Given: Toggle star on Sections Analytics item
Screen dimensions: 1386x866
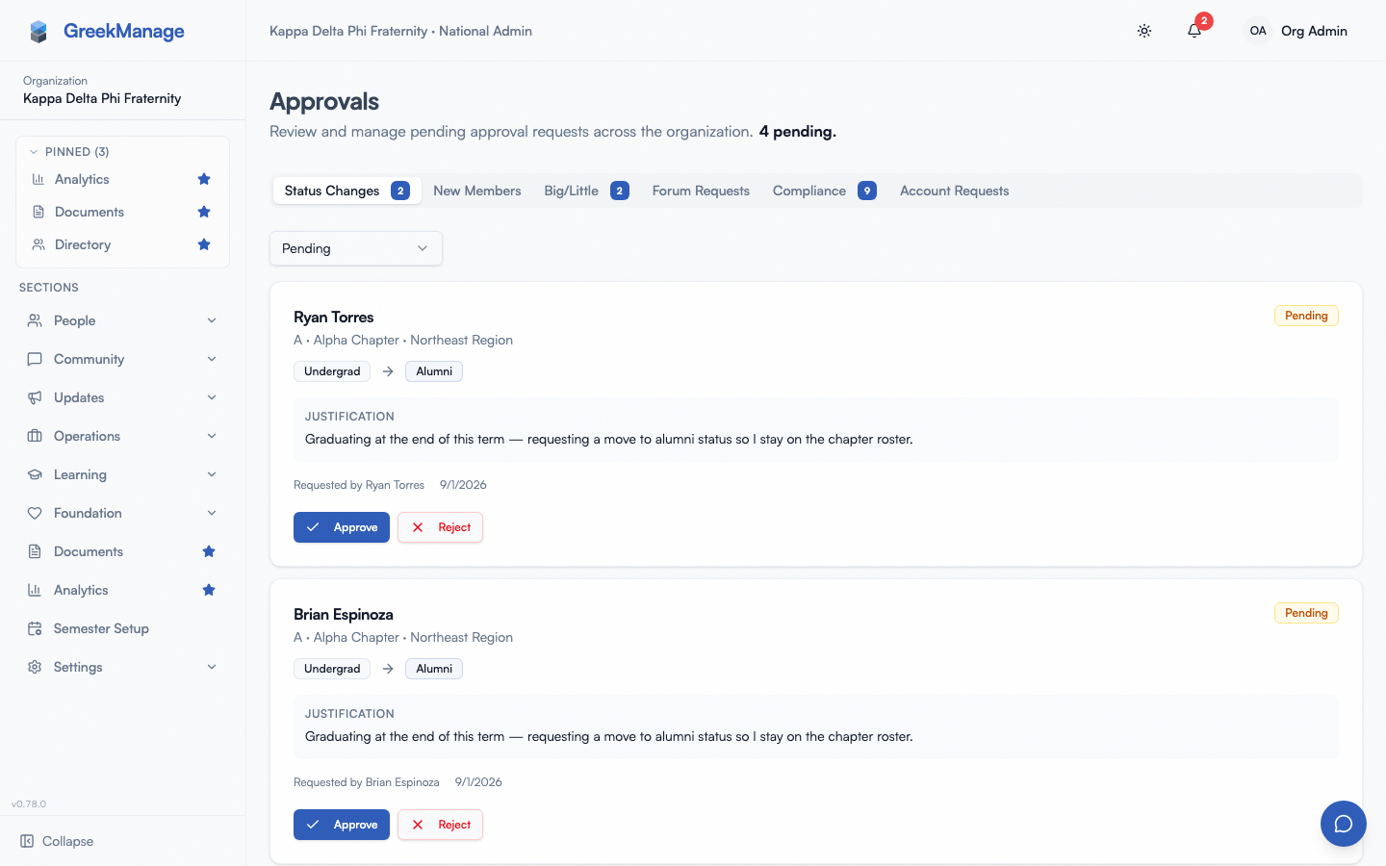Looking at the screenshot, I should click(x=209, y=590).
